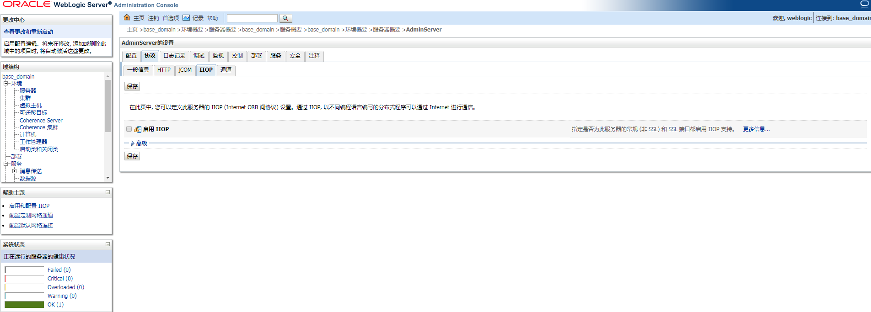Collapse the 服务 tree node
Viewport: 871px width, 312px height.
tap(6, 164)
